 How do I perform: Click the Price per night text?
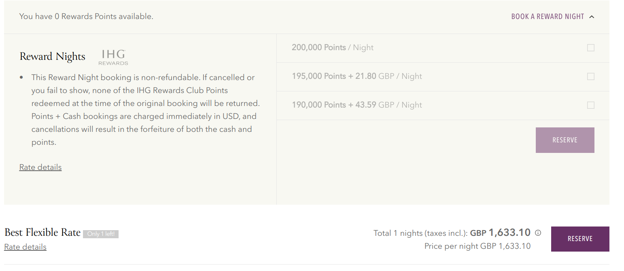click(x=477, y=246)
